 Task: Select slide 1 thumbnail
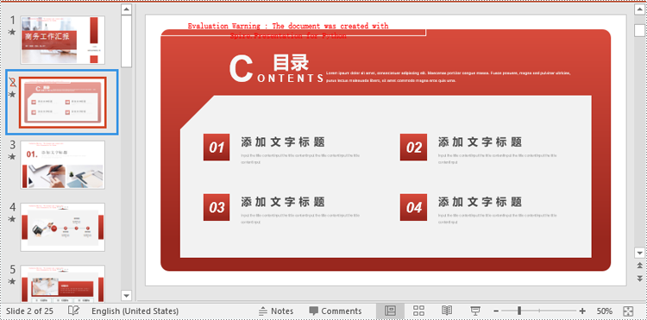pos(63,40)
